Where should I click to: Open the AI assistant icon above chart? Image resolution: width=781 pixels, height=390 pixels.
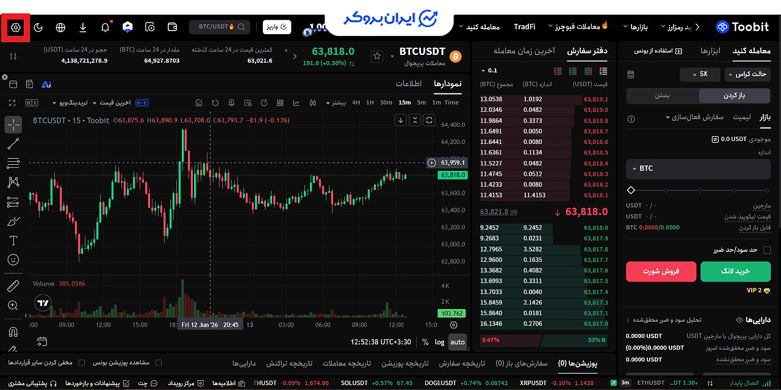46,84
